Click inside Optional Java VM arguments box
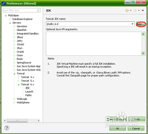The height and width of the screenshot is (134, 148). (x=94, y=44)
